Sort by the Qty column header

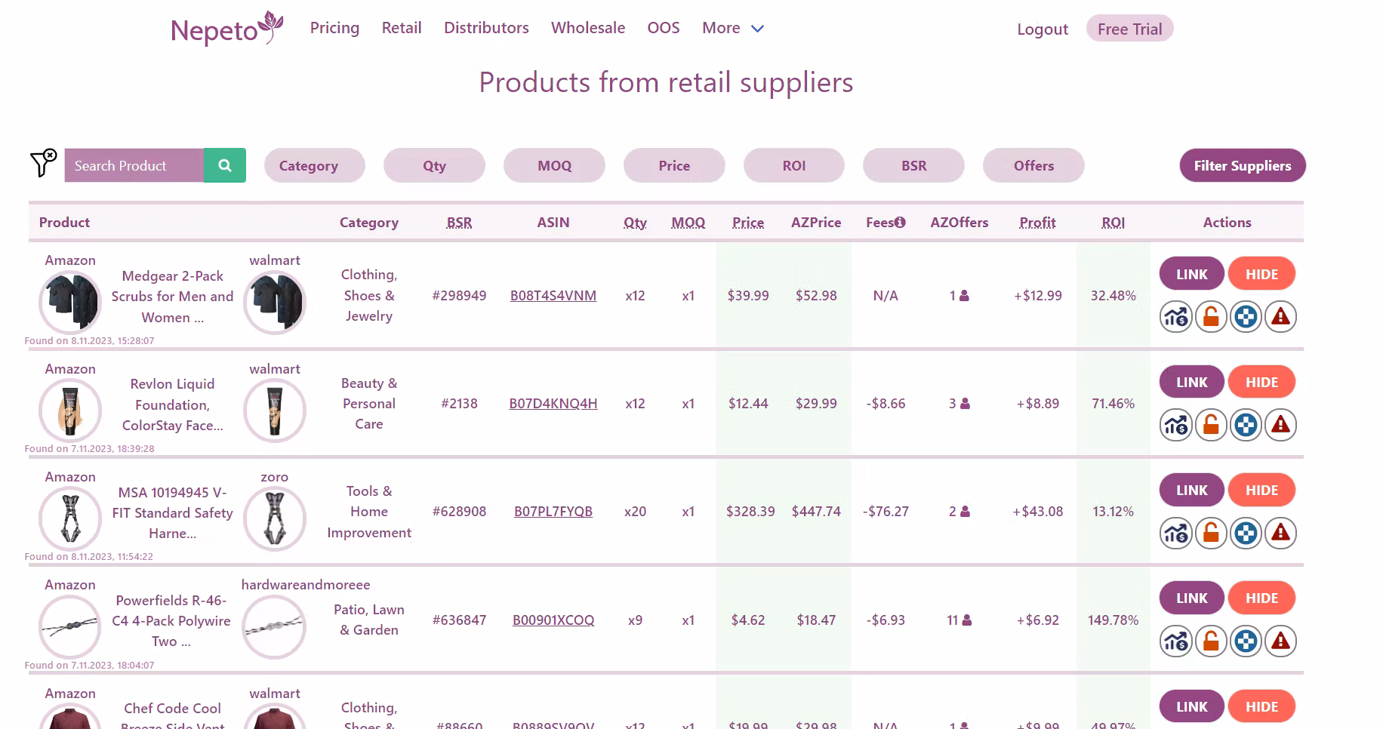click(635, 223)
